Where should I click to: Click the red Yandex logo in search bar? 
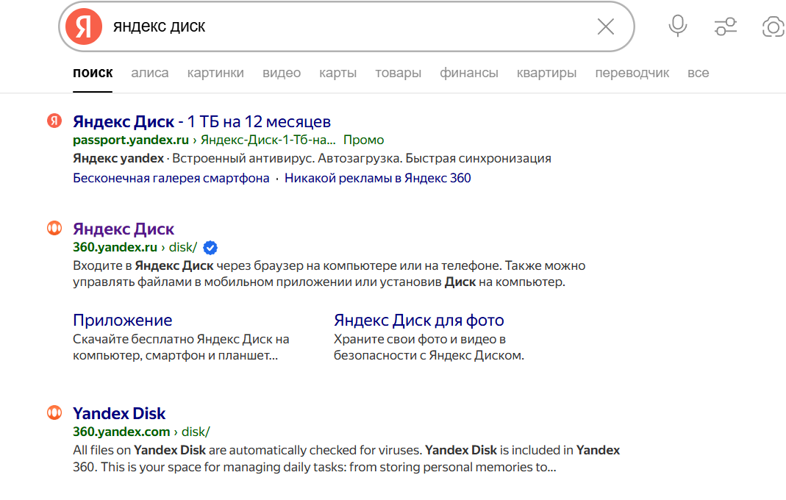(84, 26)
